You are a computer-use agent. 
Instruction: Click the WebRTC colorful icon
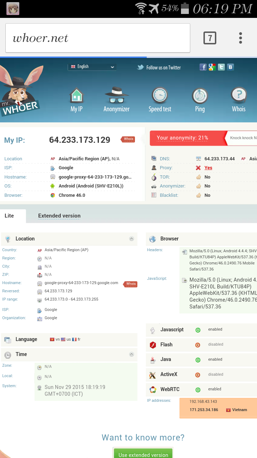click(x=153, y=390)
